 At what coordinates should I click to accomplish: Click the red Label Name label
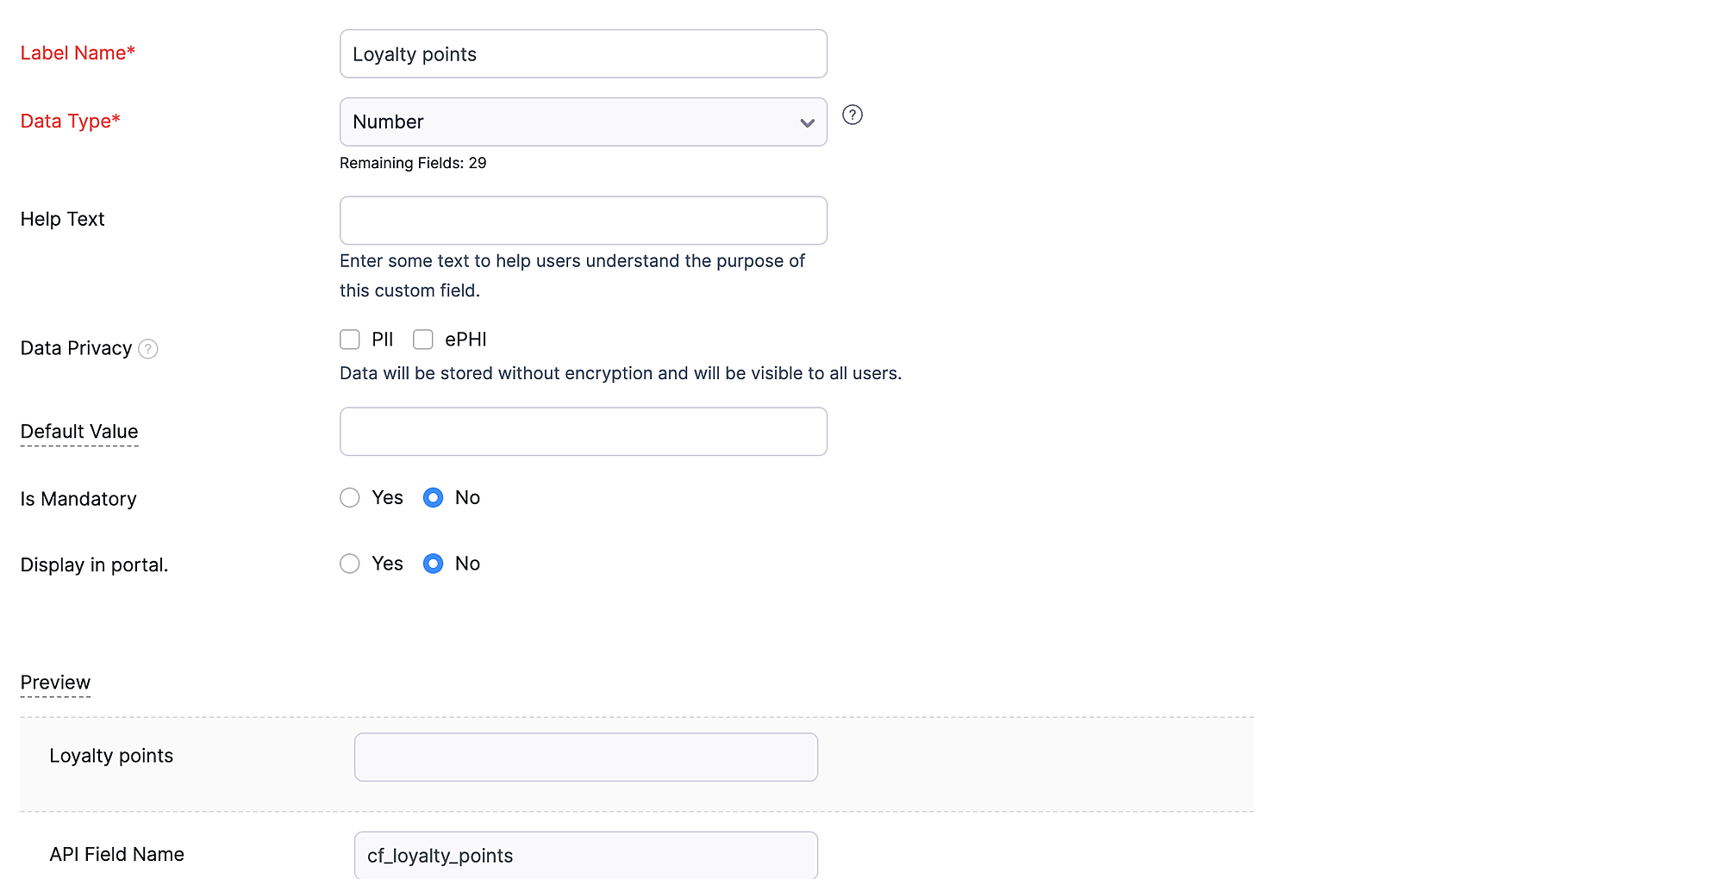pyautogui.click(x=78, y=53)
